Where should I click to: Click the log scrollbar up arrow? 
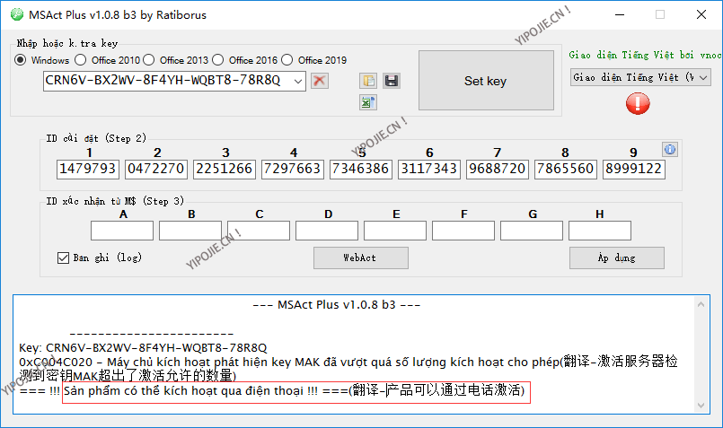701,304
